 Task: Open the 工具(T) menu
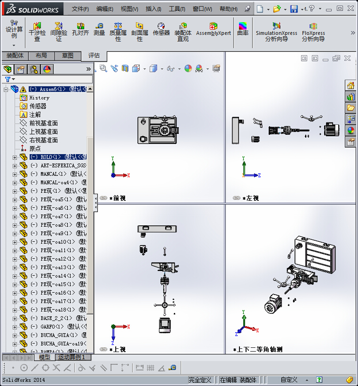pyautogui.click(x=177, y=9)
